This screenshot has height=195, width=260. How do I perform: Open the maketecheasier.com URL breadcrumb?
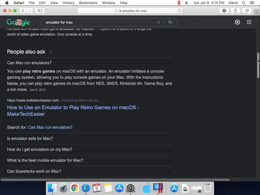(54, 100)
